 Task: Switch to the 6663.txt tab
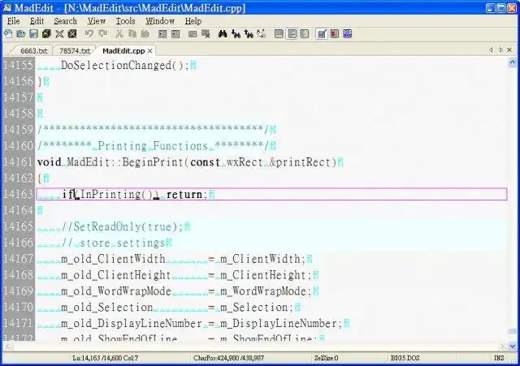coord(34,51)
